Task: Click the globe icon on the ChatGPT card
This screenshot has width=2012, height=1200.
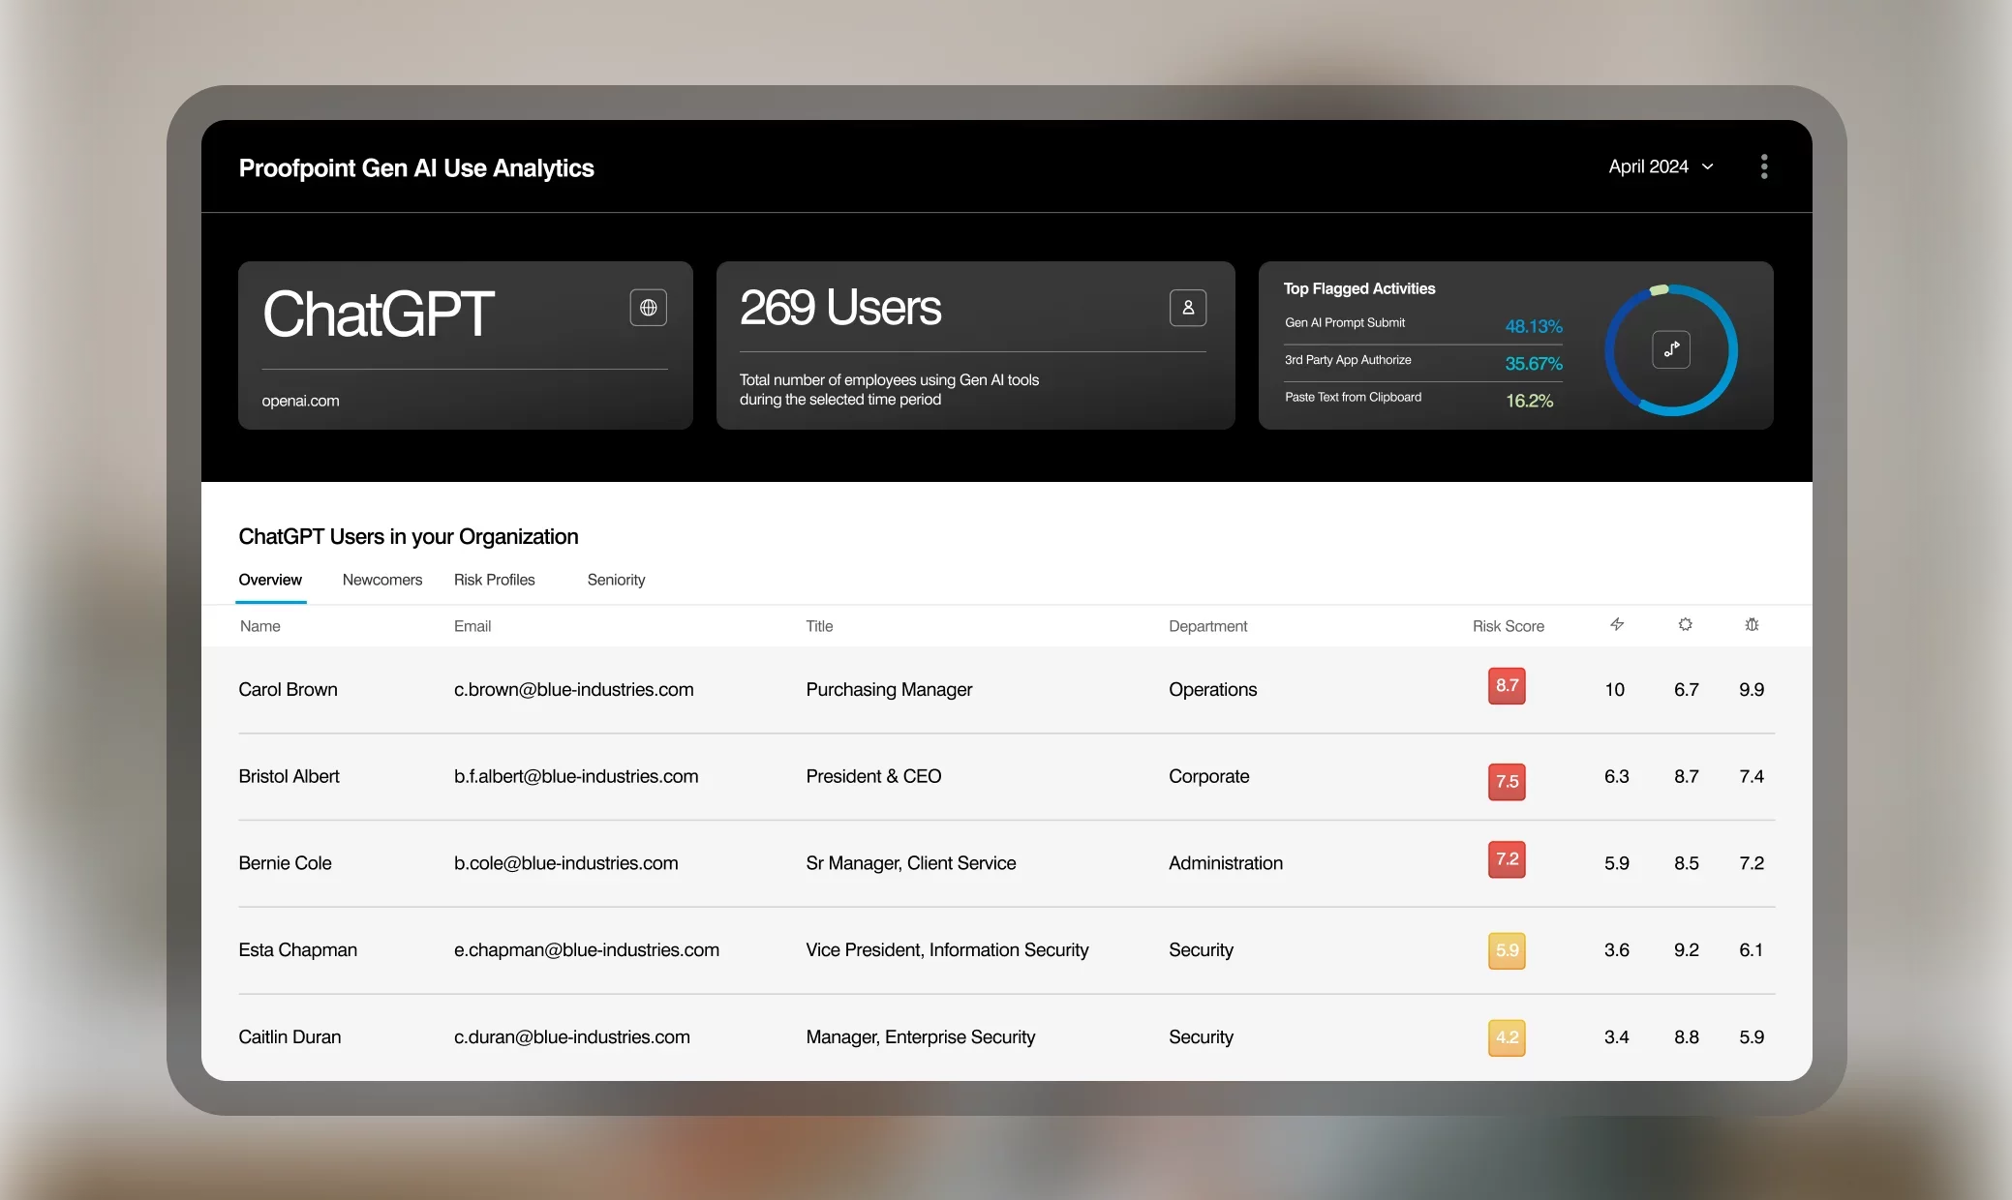Action: 648,308
